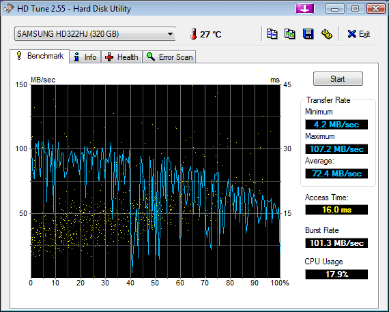Maximize the HD Tune window
This screenshot has width=389, height=312.
click(356, 9)
